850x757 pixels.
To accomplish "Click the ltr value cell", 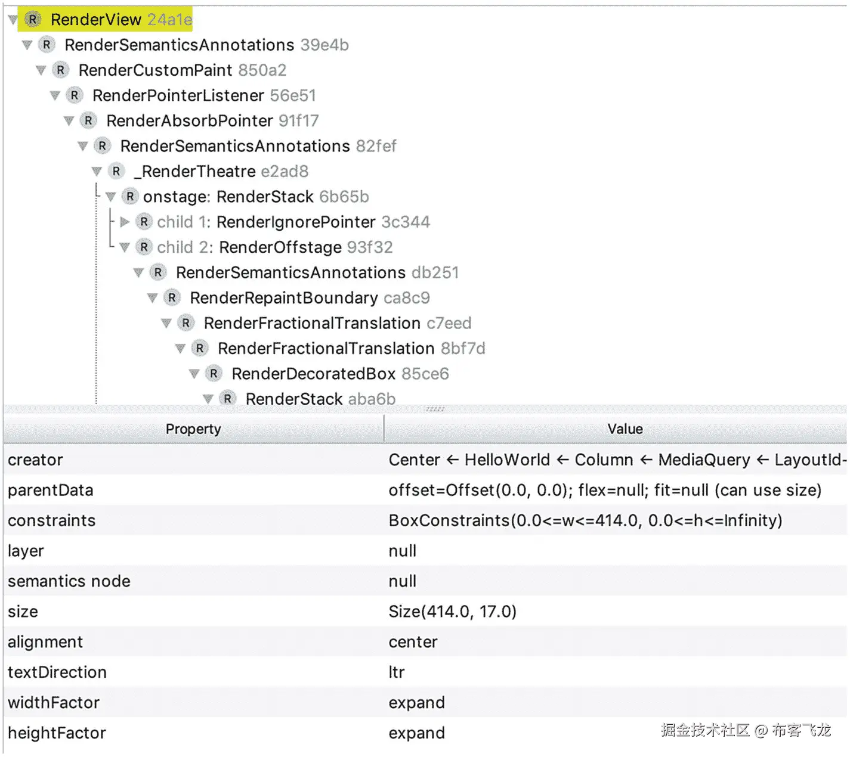I will (397, 672).
